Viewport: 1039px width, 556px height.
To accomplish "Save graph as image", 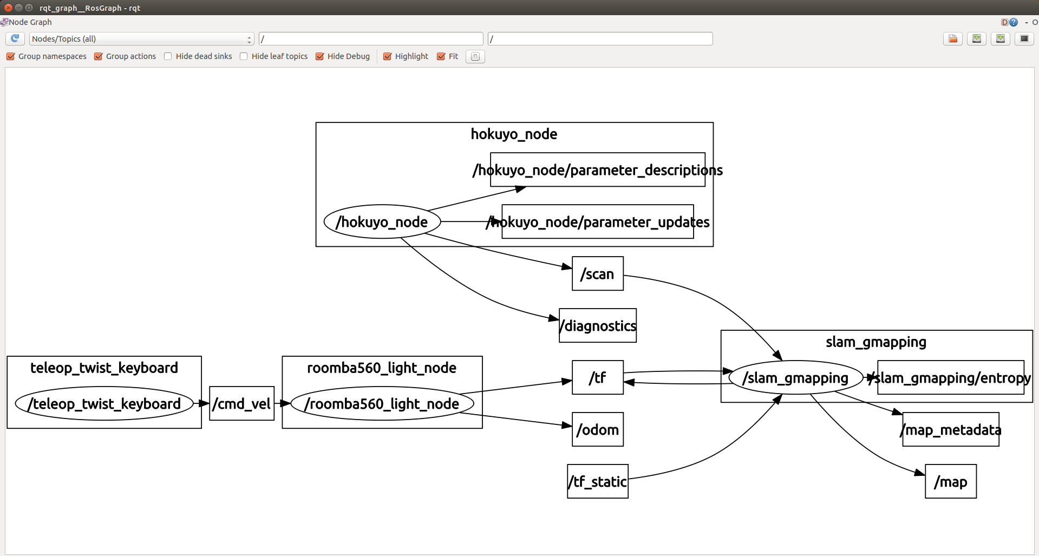I will 1024,38.
